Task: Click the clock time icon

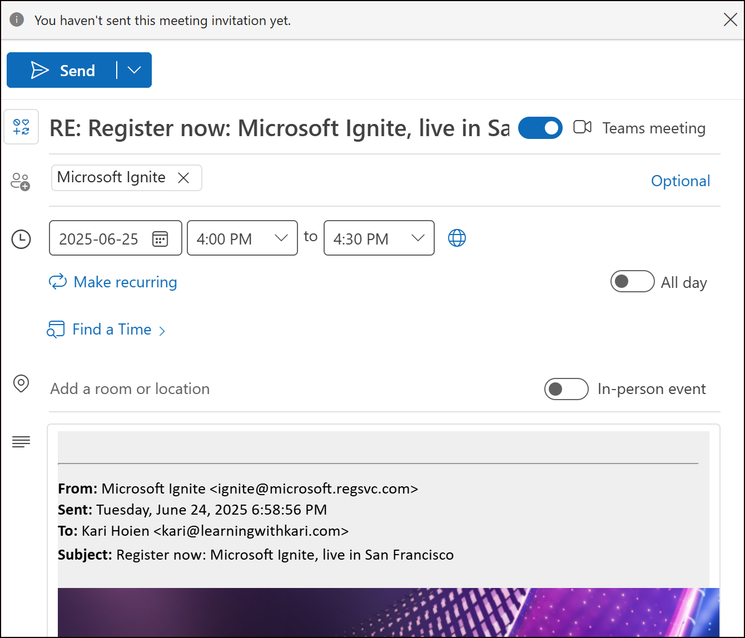Action: [x=21, y=239]
